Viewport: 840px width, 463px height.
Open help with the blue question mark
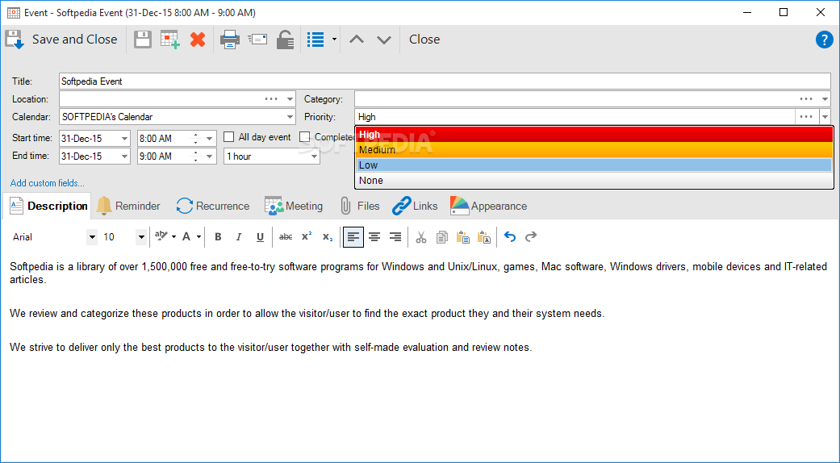tap(824, 40)
